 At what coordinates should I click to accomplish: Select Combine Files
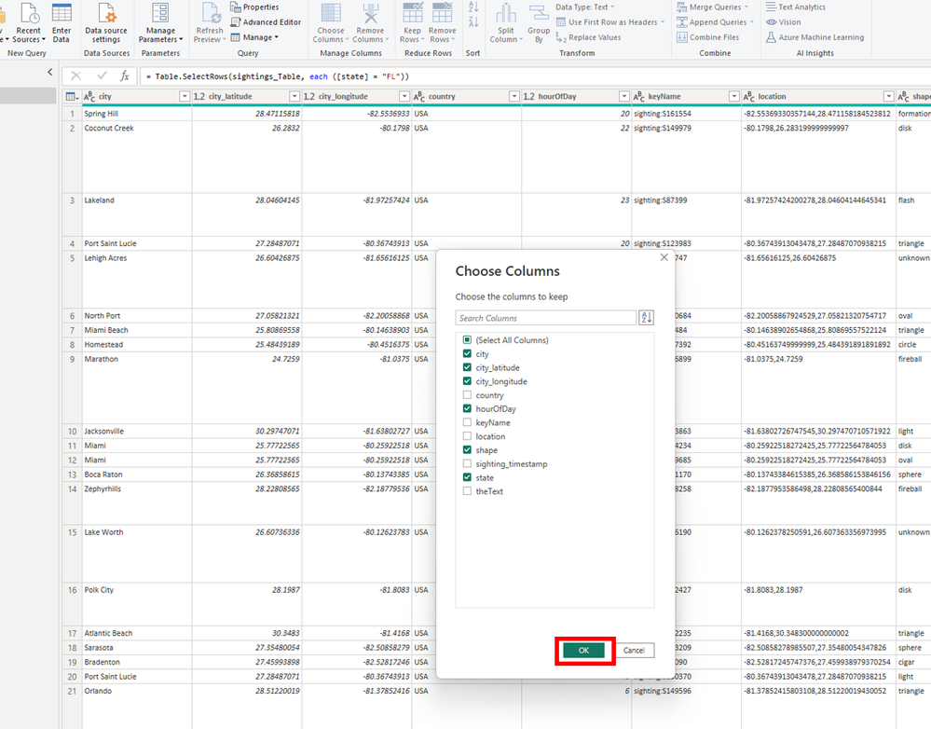point(707,37)
